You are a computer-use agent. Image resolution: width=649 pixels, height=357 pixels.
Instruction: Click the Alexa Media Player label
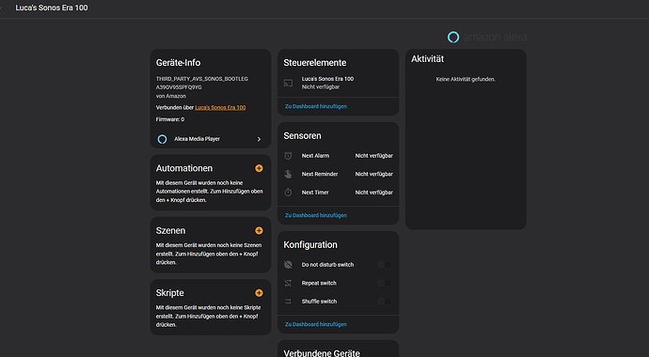[x=197, y=139]
